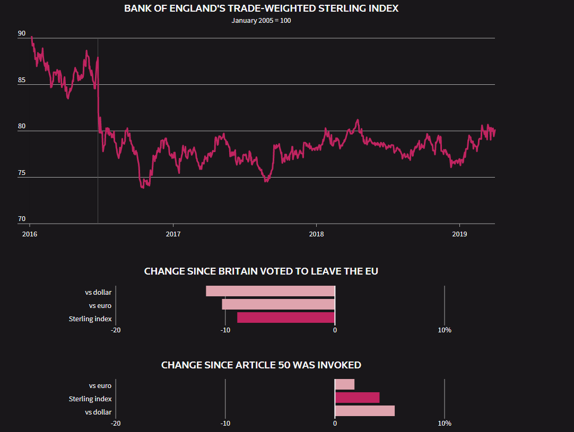Screen dimensions: 574x432
Task: Click the 2016 label on the time axis
Action: (30, 234)
